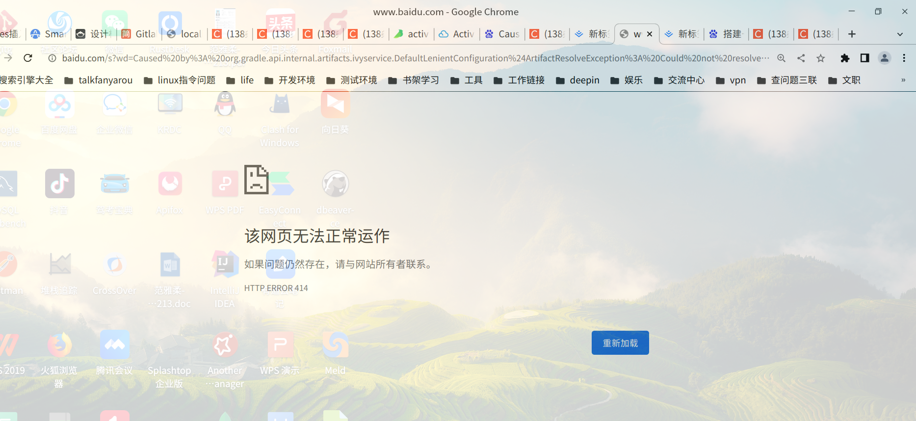Switch to the 设计 tab
Image resolution: width=916 pixels, height=421 pixels.
(x=94, y=34)
